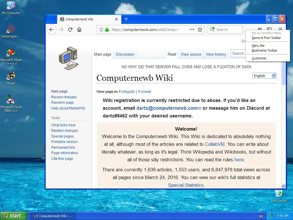Select the Main page wiki tab
293x220 pixels.
[103, 54]
